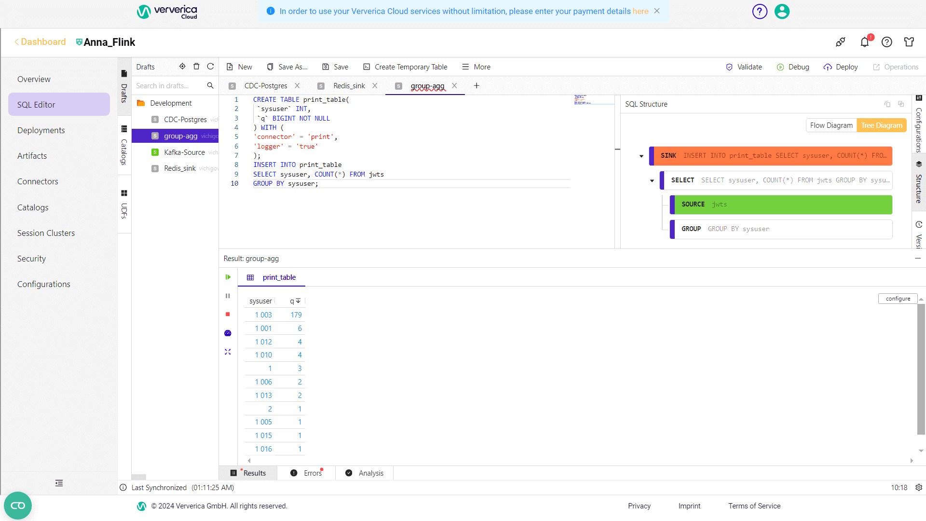The height and width of the screenshot is (521, 926).
Task: Collapse the SINK tree node
Action: [641, 156]
